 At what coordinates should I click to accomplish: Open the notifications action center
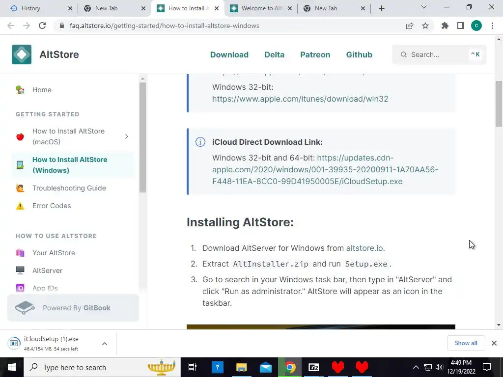(x=487, y=367)
